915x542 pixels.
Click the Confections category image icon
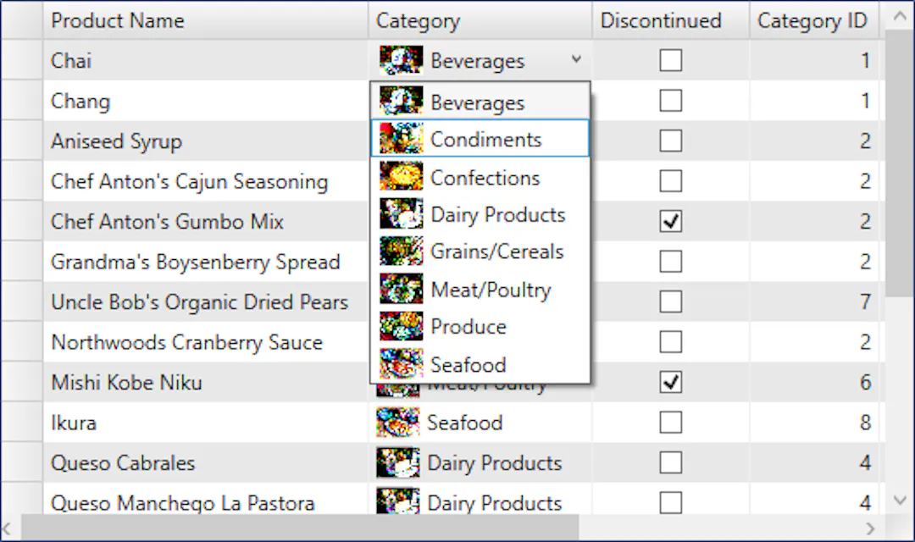tap(402, 177)
